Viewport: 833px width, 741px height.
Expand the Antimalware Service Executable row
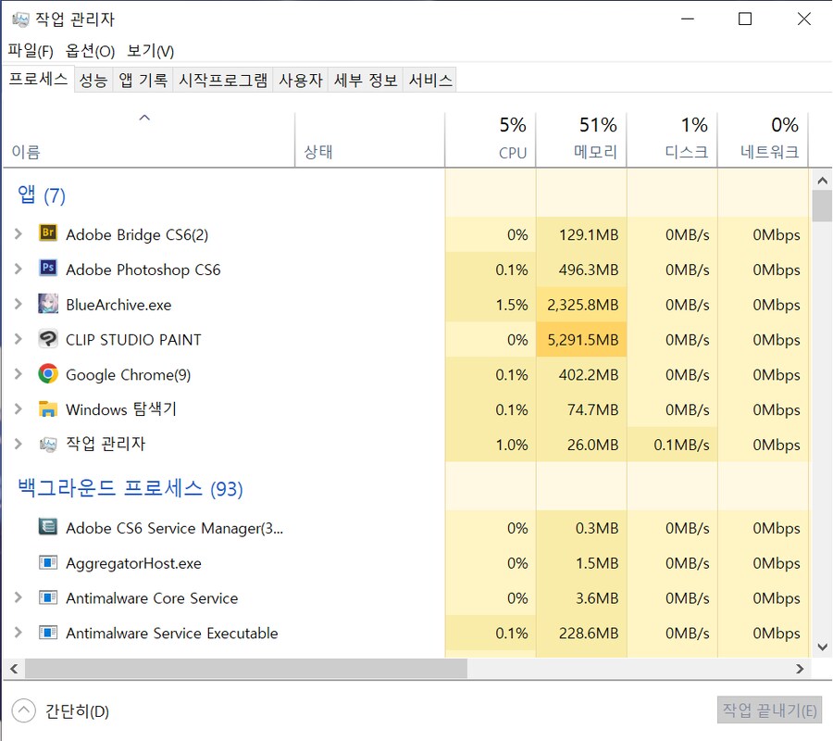19,633
